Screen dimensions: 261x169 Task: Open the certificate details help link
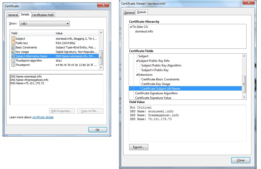click(43, 117)
